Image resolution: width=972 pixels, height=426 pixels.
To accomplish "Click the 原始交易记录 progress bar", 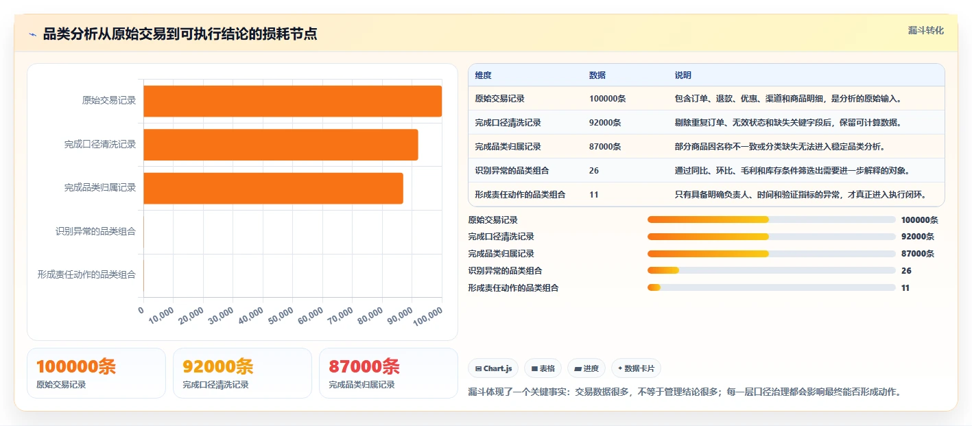I will [x=771, y=220].
